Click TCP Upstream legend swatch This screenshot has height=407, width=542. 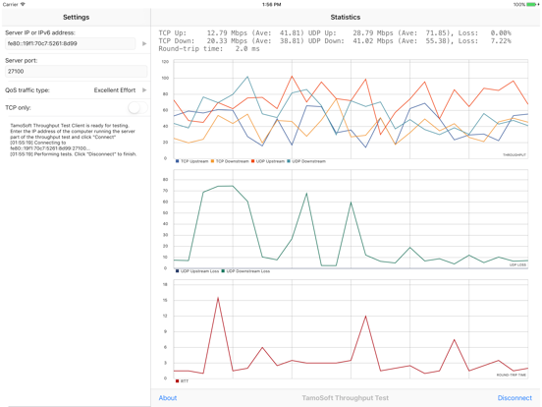click(x=178, y=161)
